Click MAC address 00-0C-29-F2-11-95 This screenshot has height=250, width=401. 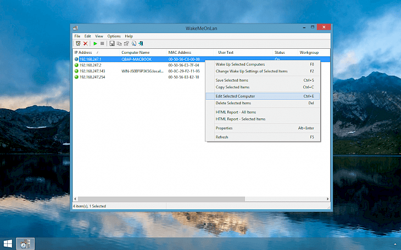point(184,71)
